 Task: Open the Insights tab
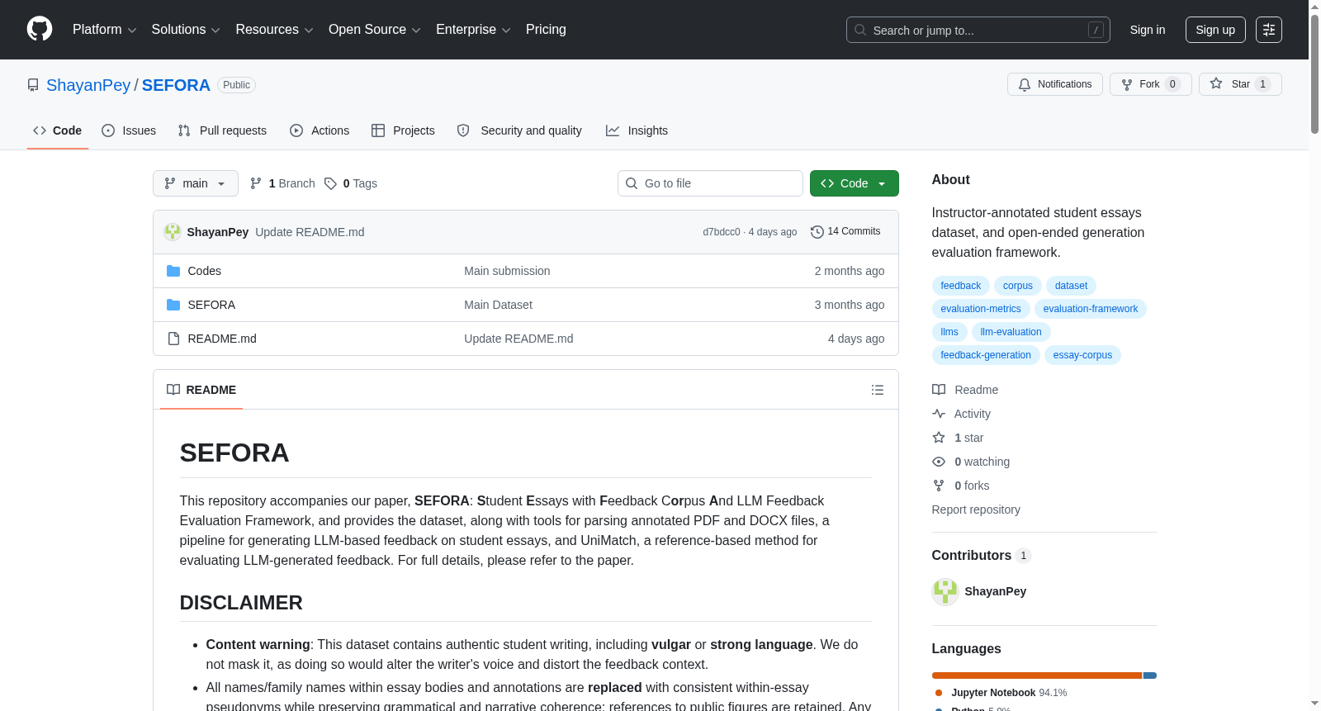pos(637,130)
